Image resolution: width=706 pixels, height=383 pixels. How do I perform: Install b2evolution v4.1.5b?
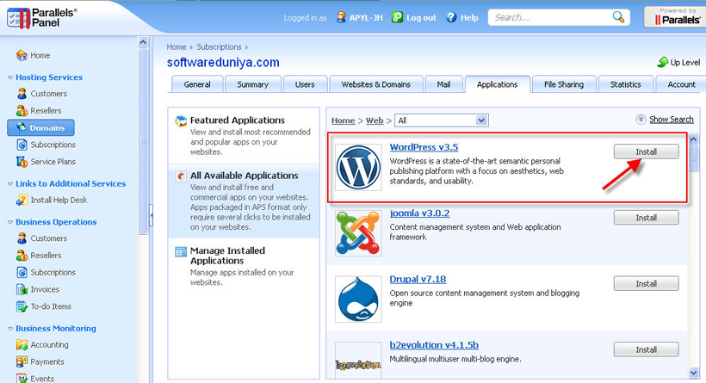point(646,349)
